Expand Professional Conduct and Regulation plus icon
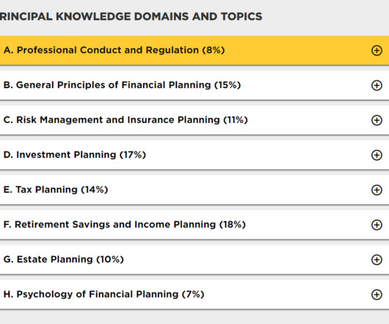Viewport: 389px width, 324px height. click(377, 51)
